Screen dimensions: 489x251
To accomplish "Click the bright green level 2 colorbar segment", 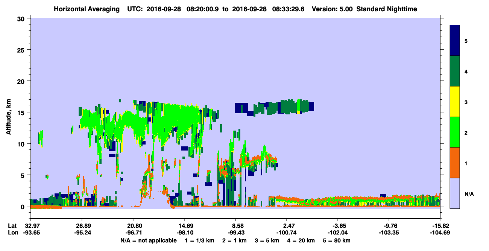I will tap(455, 132).
